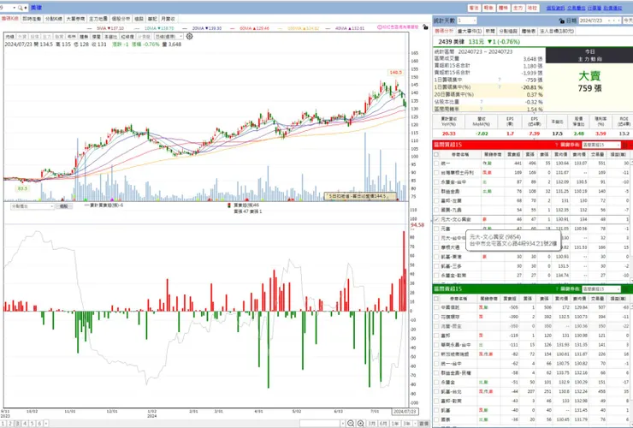Click the zoom out magnifier icon

(351, 423)
